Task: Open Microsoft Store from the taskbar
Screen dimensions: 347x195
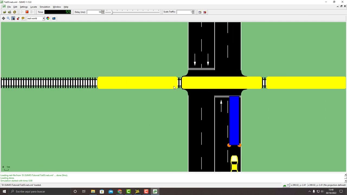Action: coord(102,191)
